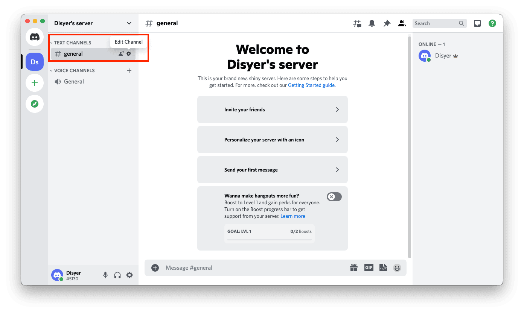Select the sticker icon in the message bar
Image resolution: width=524 pixels, height=313 pixels.
pyautogui.click(x=383, y=267)
